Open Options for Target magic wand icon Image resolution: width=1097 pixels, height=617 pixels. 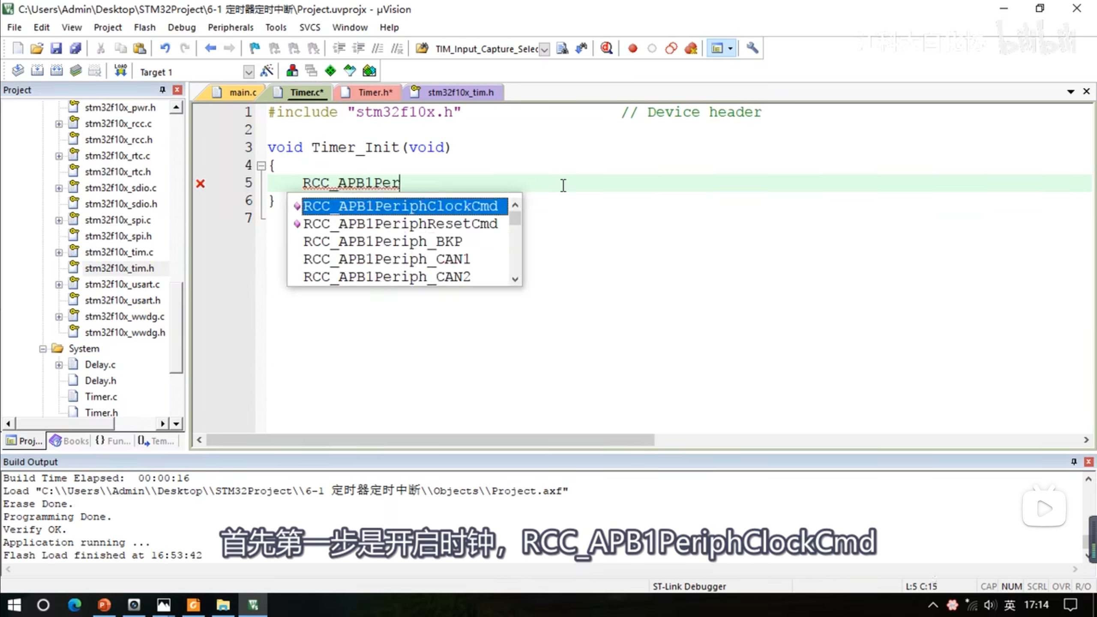267,71
